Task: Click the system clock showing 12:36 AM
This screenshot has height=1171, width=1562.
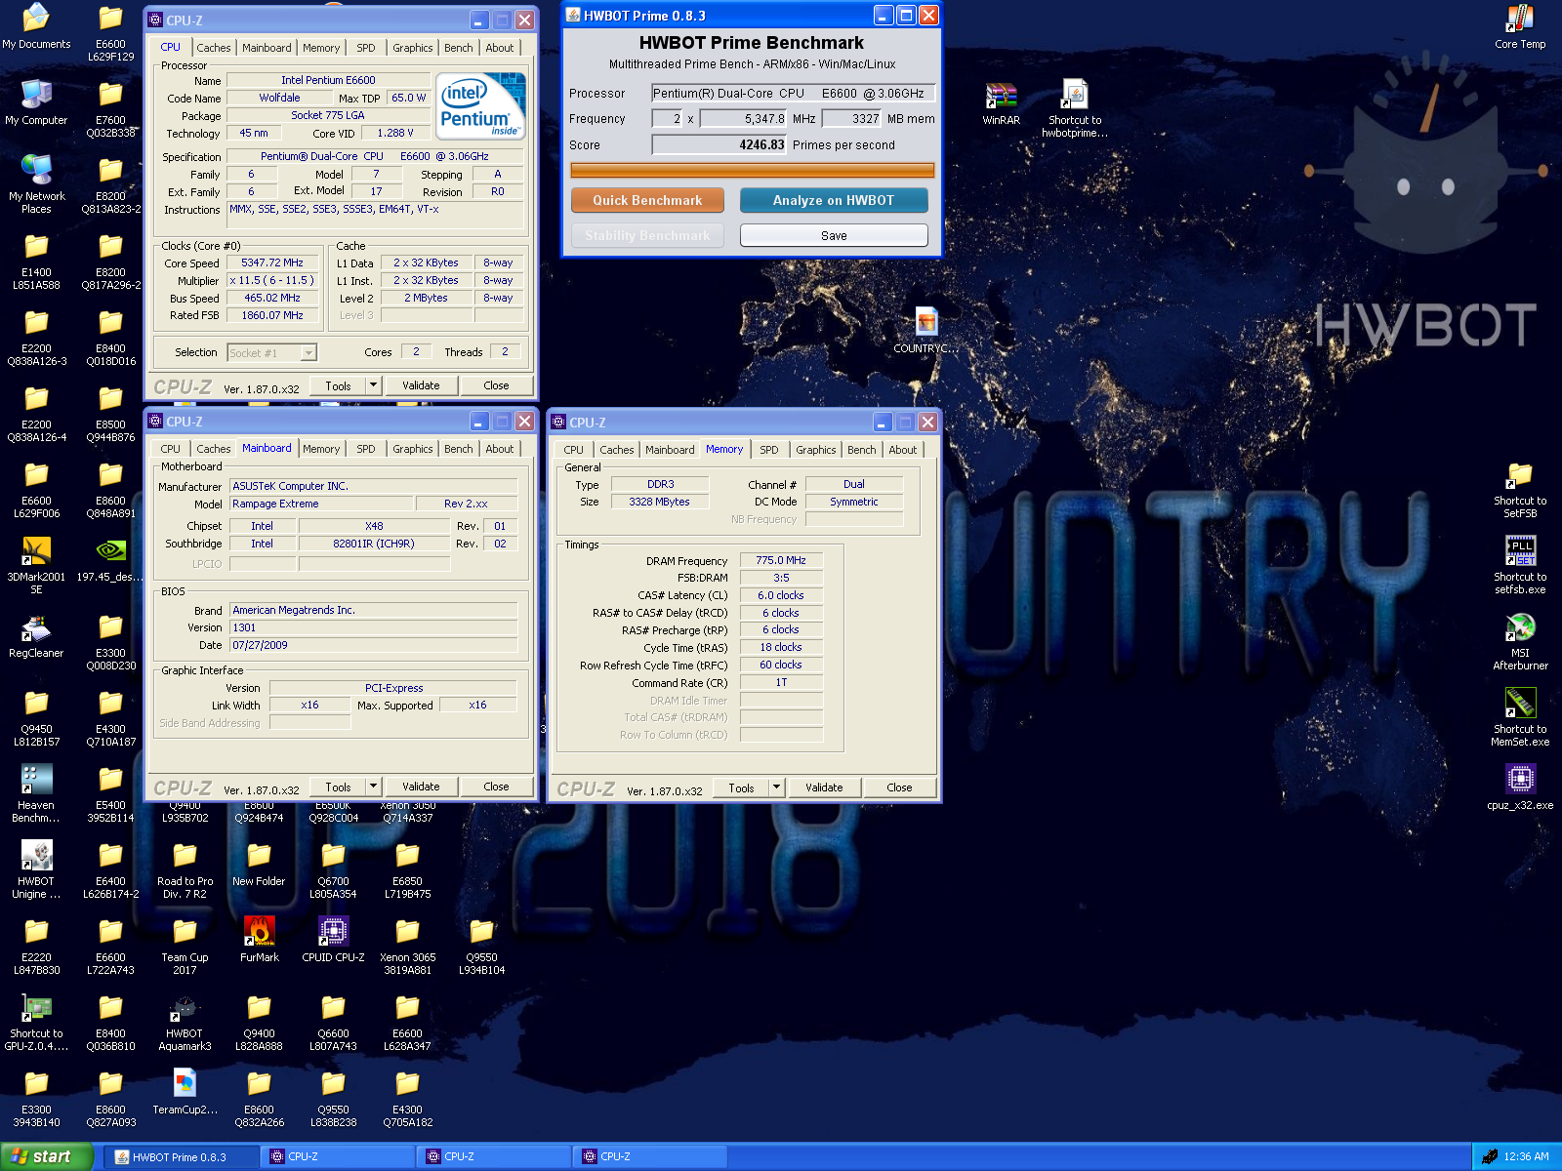Action: pos(1526,1156)
